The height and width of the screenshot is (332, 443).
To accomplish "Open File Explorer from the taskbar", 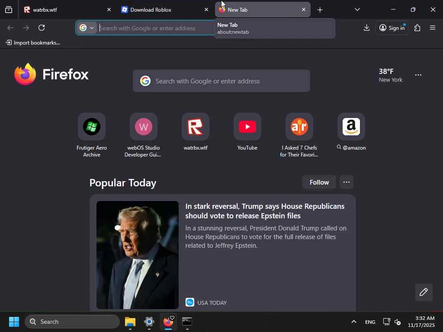I will [130, 322].
